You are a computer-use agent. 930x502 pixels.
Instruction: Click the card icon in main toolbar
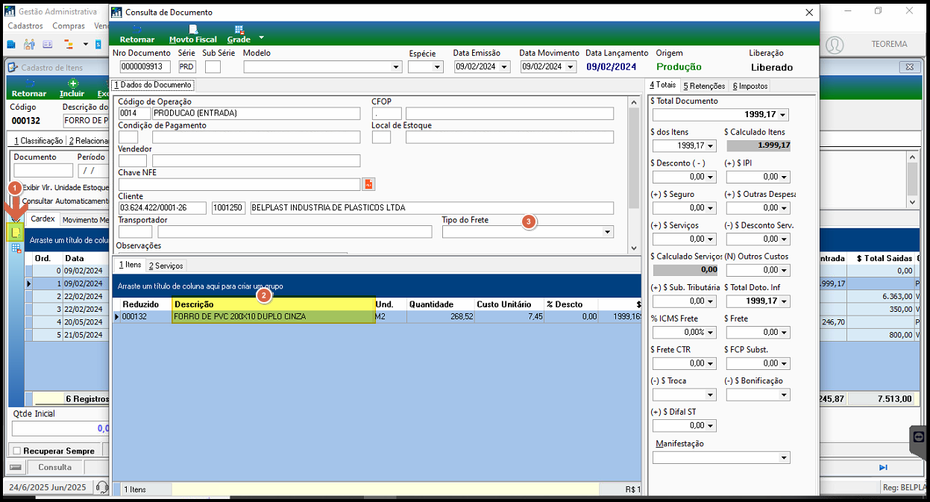click(x=47, y=45)
